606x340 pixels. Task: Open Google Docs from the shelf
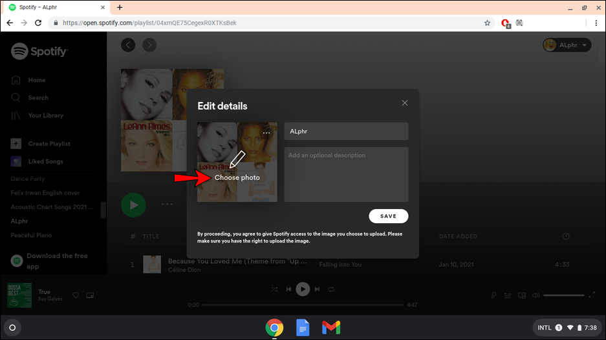pos(303,328)
